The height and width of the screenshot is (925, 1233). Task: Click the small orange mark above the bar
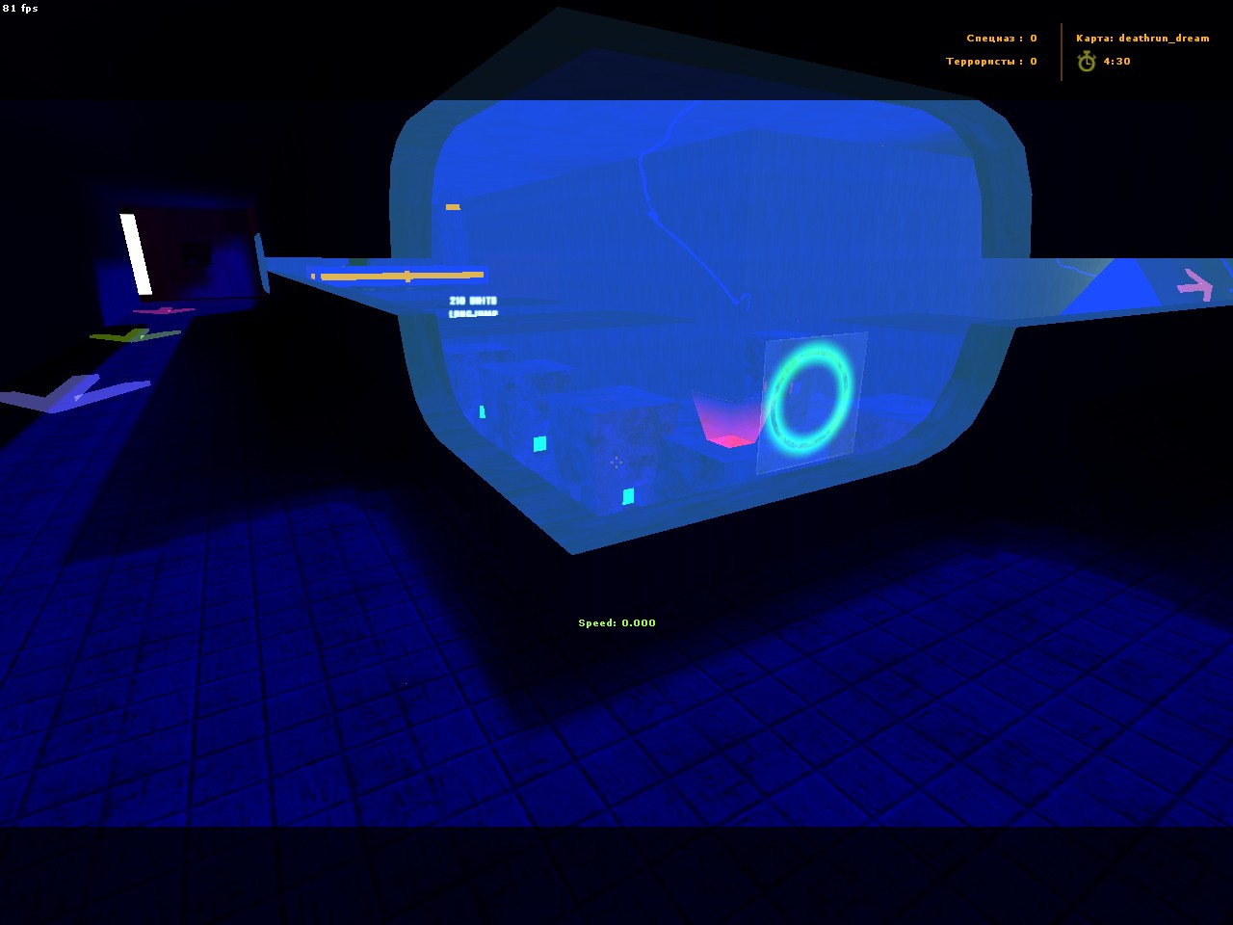[x=453, y=207]
